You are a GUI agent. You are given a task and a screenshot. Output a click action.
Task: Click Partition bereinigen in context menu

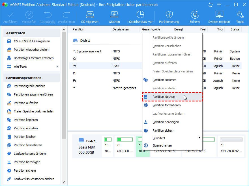tap(172, 122)
